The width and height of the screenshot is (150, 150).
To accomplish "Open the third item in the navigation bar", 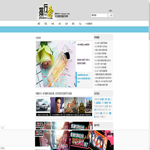I will click(52, 24).
